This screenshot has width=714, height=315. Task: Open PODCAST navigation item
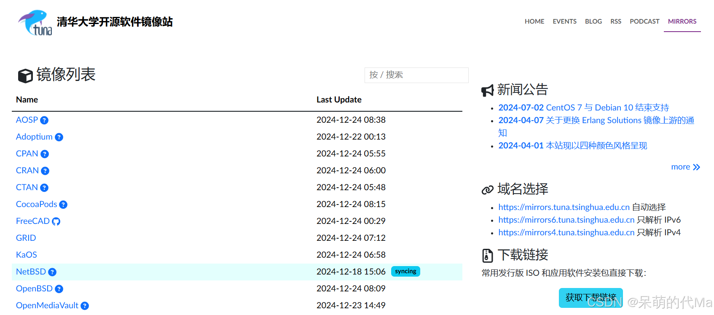point(644,21)
